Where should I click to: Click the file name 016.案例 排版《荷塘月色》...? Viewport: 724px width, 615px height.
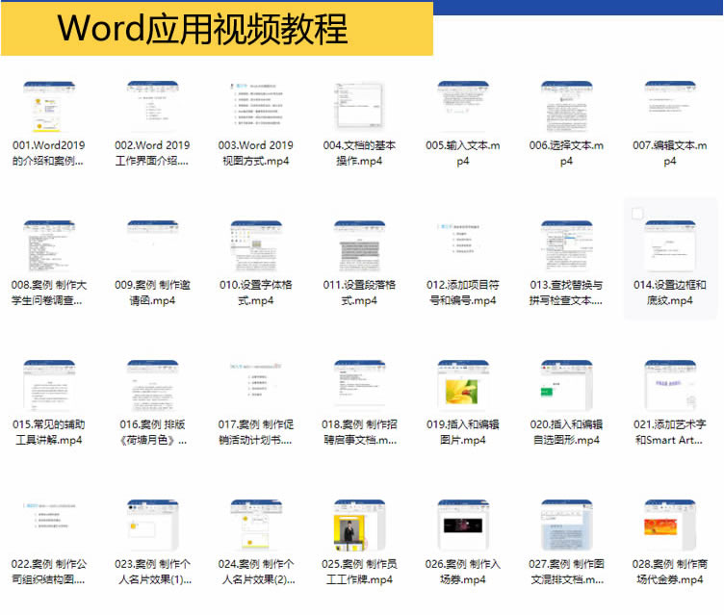click(x=152, y=432)
